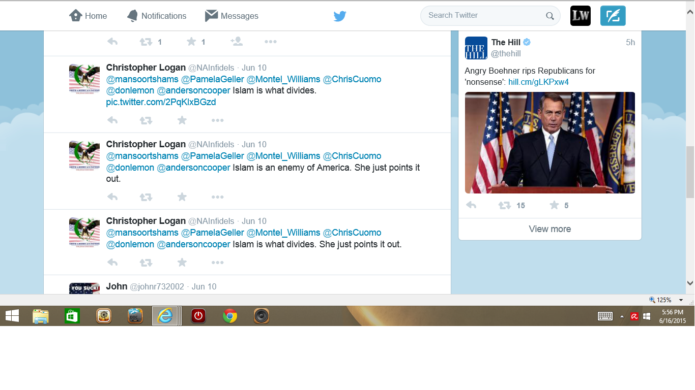Open the LW profile avatar menu
Image resolution: width=695 pixels, height=390 pixels.
[581, 16]
